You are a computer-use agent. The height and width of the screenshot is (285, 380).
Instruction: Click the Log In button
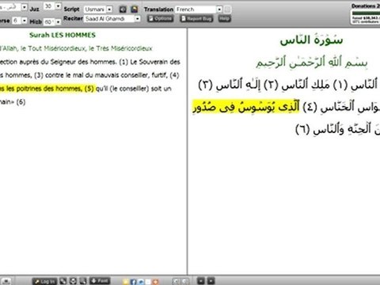click(44, 281)
